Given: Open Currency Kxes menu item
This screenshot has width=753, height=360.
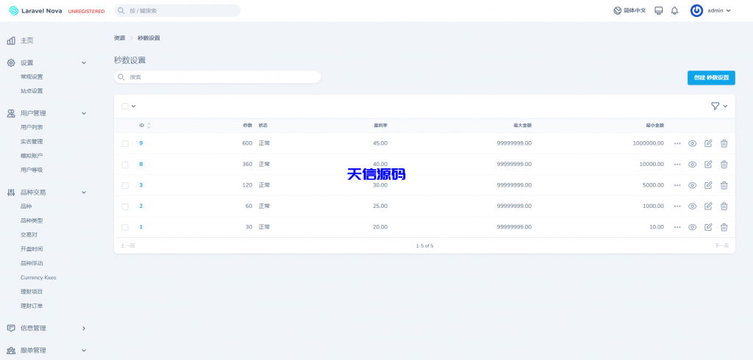Looking at the screenshot, I should tap(38, 278).
